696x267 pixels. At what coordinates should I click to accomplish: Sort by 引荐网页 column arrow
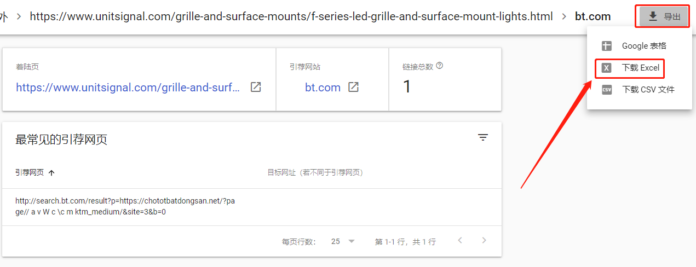click(x=51, y=172)
